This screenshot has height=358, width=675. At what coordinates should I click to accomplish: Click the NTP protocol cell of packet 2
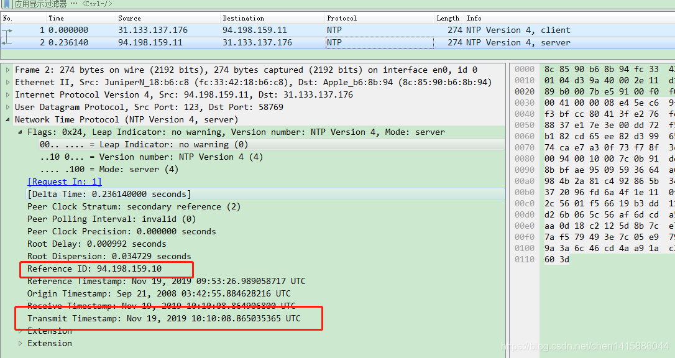point(379,43)
